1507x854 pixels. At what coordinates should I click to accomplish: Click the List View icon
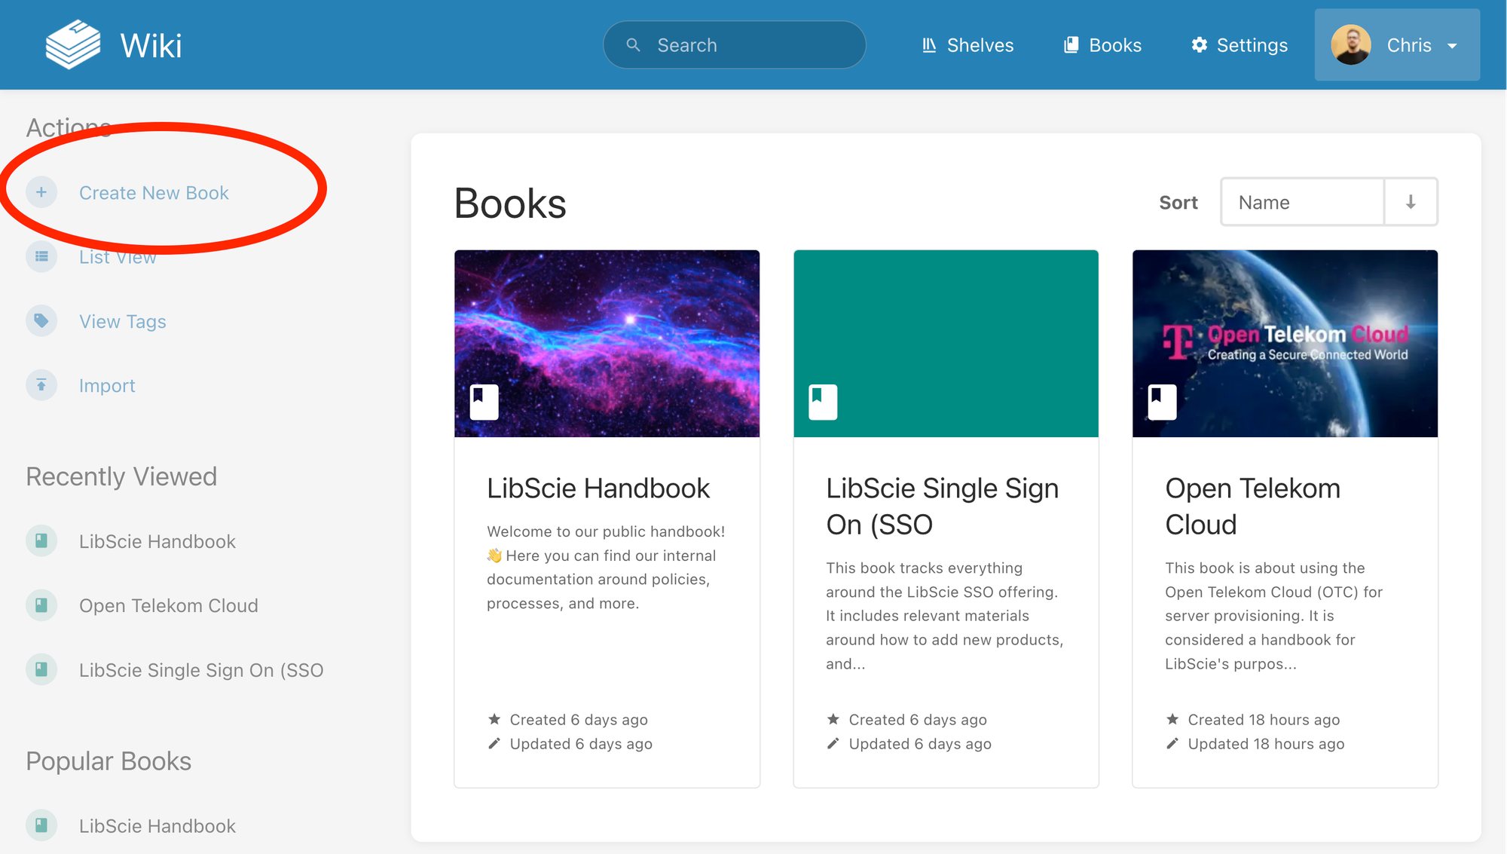coord(41,256)
